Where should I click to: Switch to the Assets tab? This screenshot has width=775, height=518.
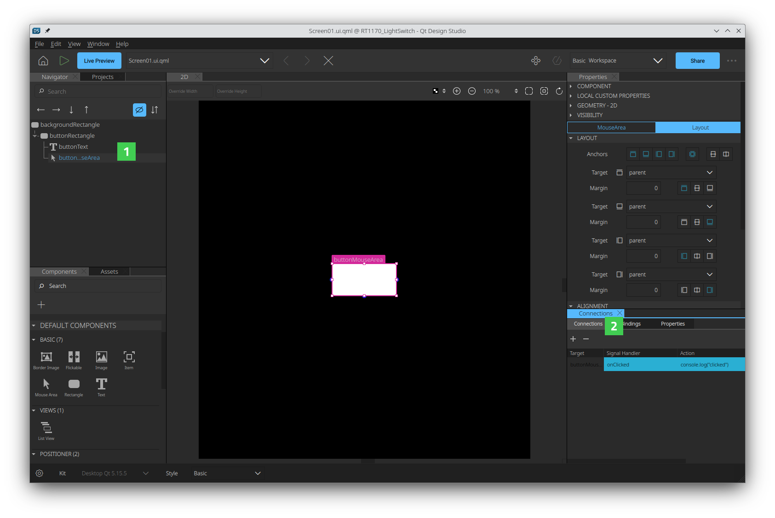[109, 272]
